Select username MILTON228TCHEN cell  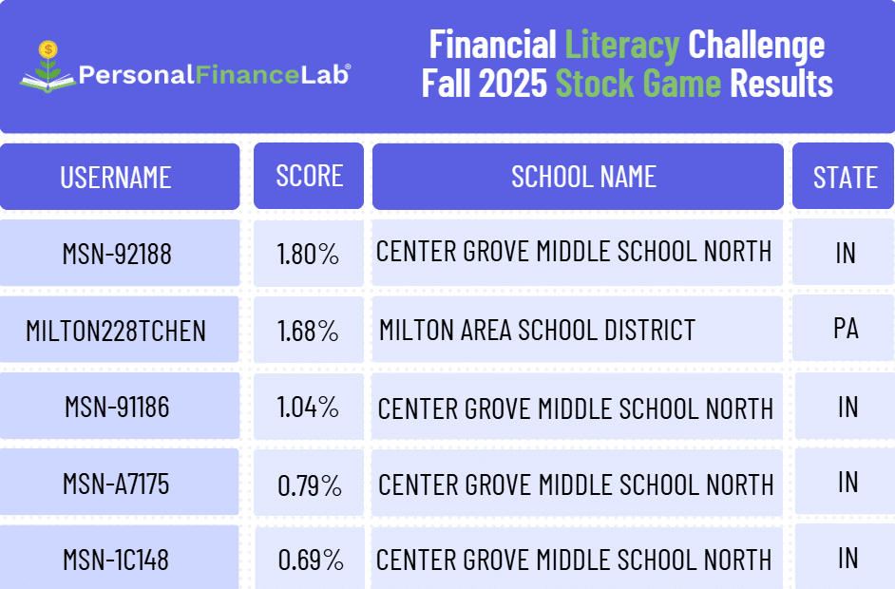tap(116, 331)
